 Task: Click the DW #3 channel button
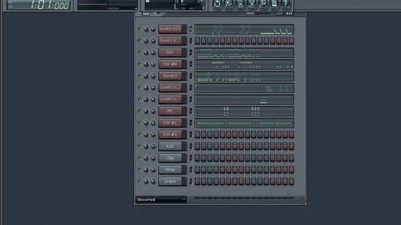point(172,135)
